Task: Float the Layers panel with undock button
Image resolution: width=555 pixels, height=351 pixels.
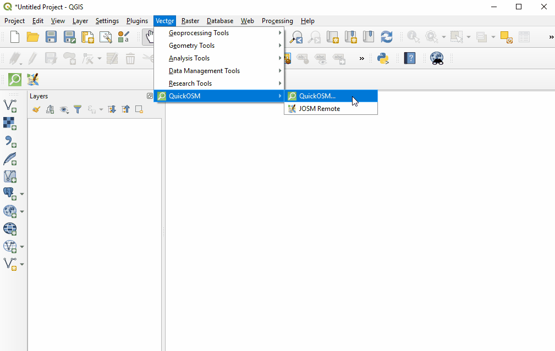Action: tap(150, 96)
